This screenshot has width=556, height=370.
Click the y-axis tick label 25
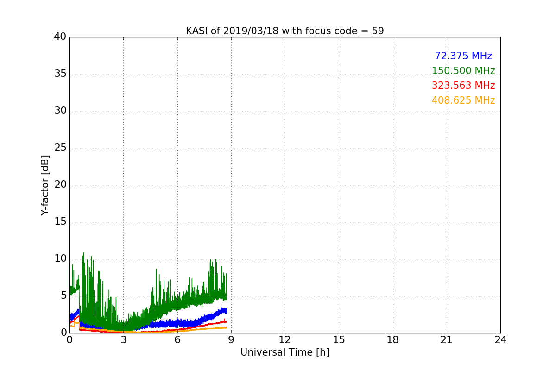(61, 148)
